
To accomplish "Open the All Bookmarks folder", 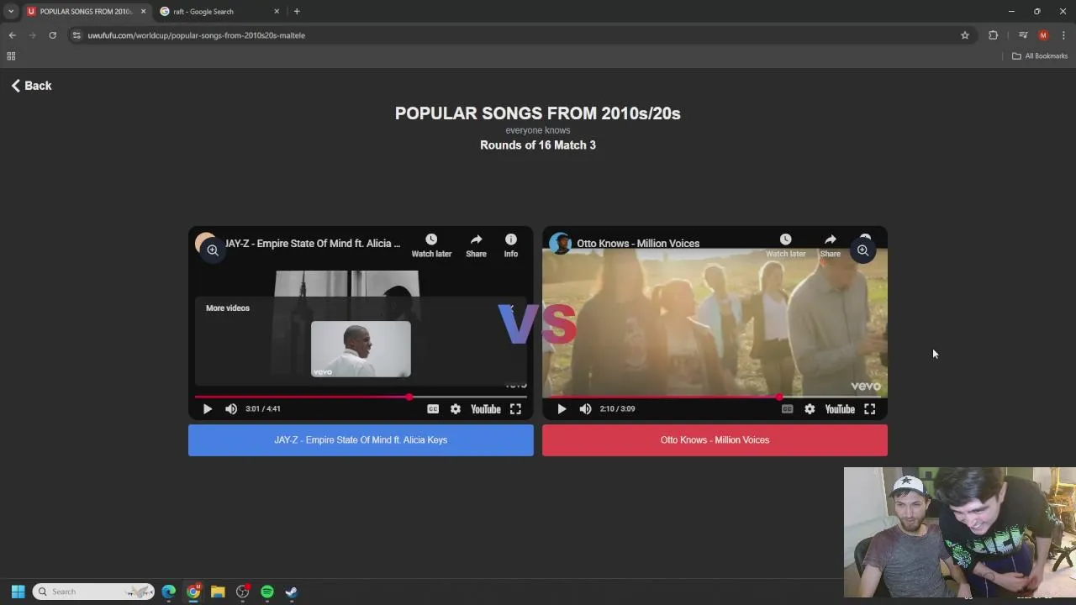I will [1040, 56].
